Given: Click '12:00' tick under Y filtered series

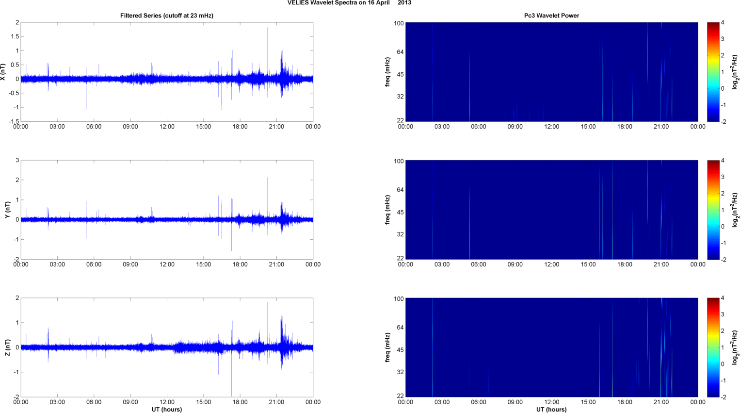Looking at the screenshot, I should [x=167, y=264].
